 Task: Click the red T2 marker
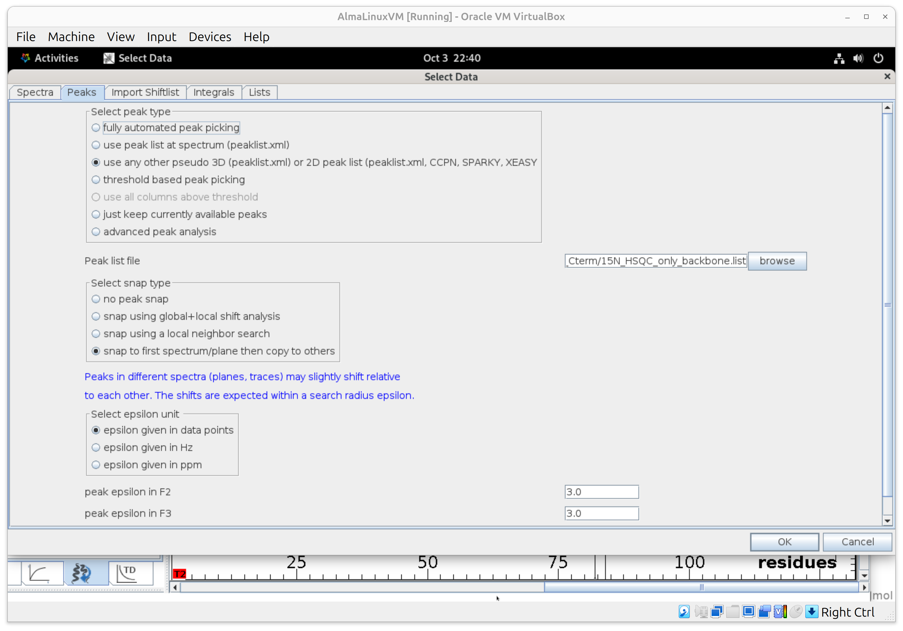(179, 574)
